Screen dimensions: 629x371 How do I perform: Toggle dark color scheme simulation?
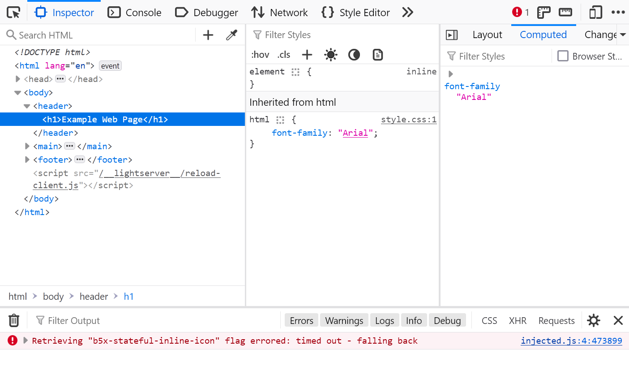click(354, 55)
